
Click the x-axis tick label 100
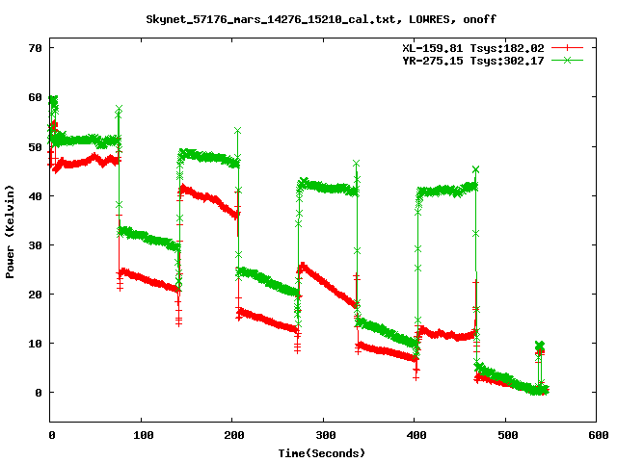[143, 435]
